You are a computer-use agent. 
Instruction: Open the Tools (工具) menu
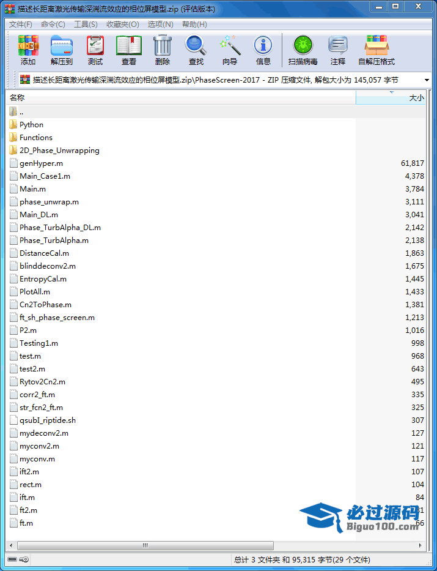coord(86,24)
